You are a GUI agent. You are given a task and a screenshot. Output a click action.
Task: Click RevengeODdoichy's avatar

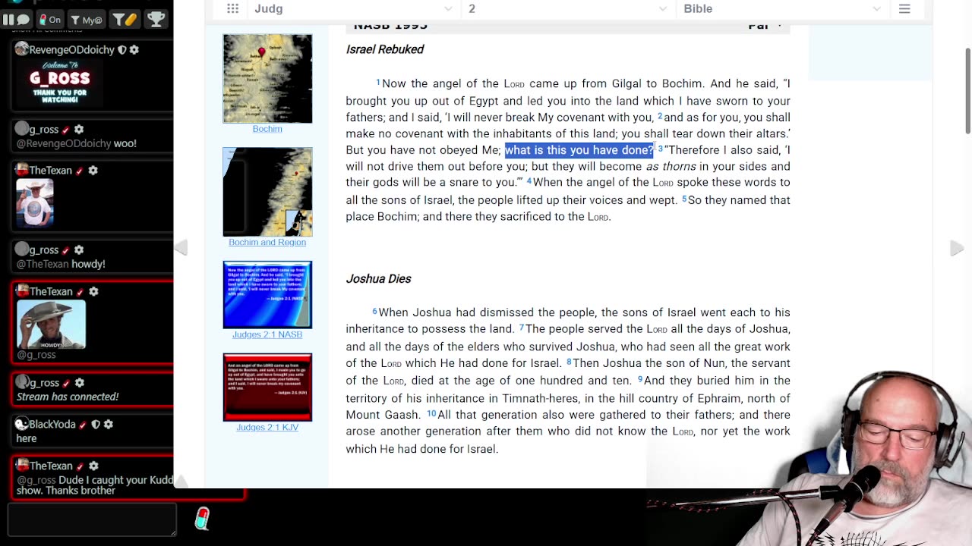click(22, 49)
